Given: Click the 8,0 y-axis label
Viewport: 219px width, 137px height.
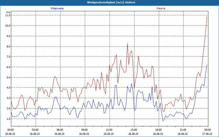Looking at the screenshot, I should point(8,46).
